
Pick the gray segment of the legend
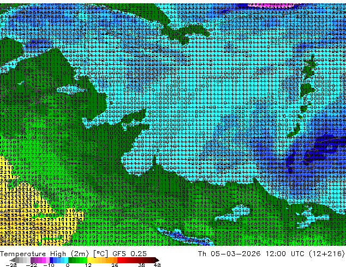click(23, 260)
